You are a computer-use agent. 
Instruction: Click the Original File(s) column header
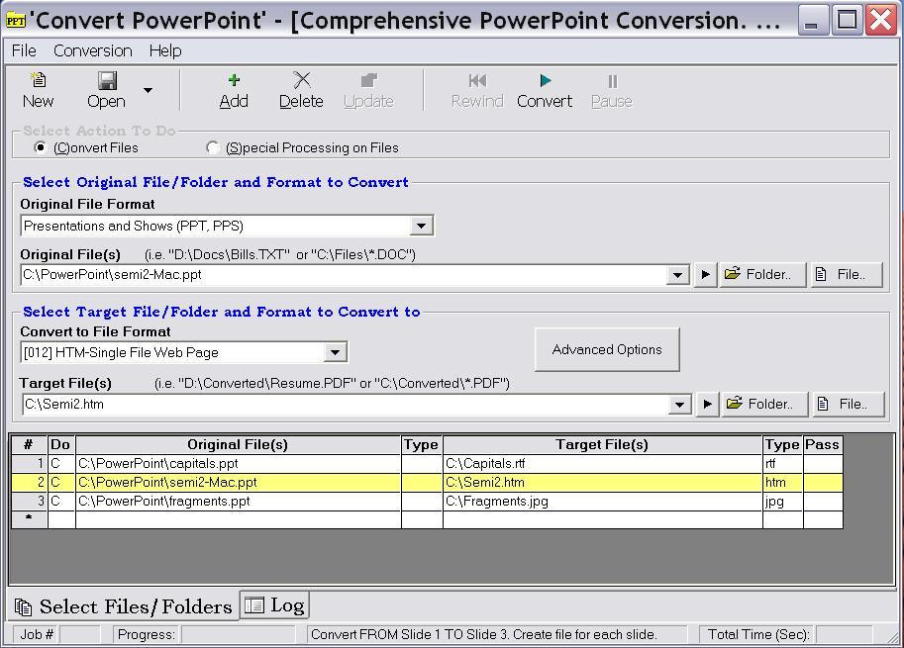[x=238, y=444]
